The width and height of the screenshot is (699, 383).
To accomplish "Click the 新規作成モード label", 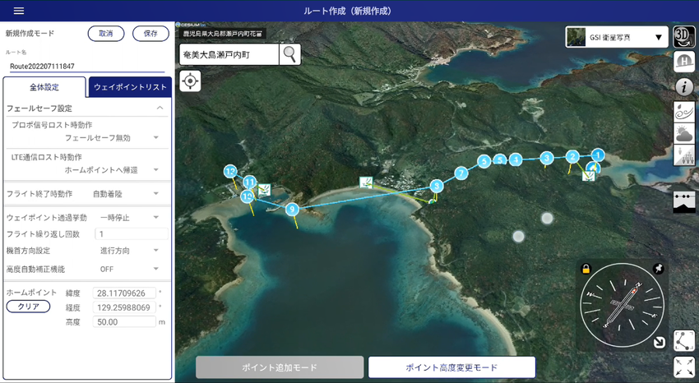I will (x=30, y=34).
